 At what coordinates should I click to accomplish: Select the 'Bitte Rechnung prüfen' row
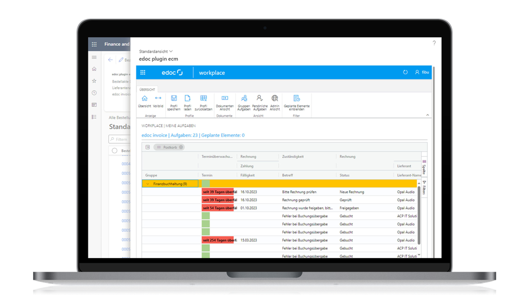pos(279,192)
